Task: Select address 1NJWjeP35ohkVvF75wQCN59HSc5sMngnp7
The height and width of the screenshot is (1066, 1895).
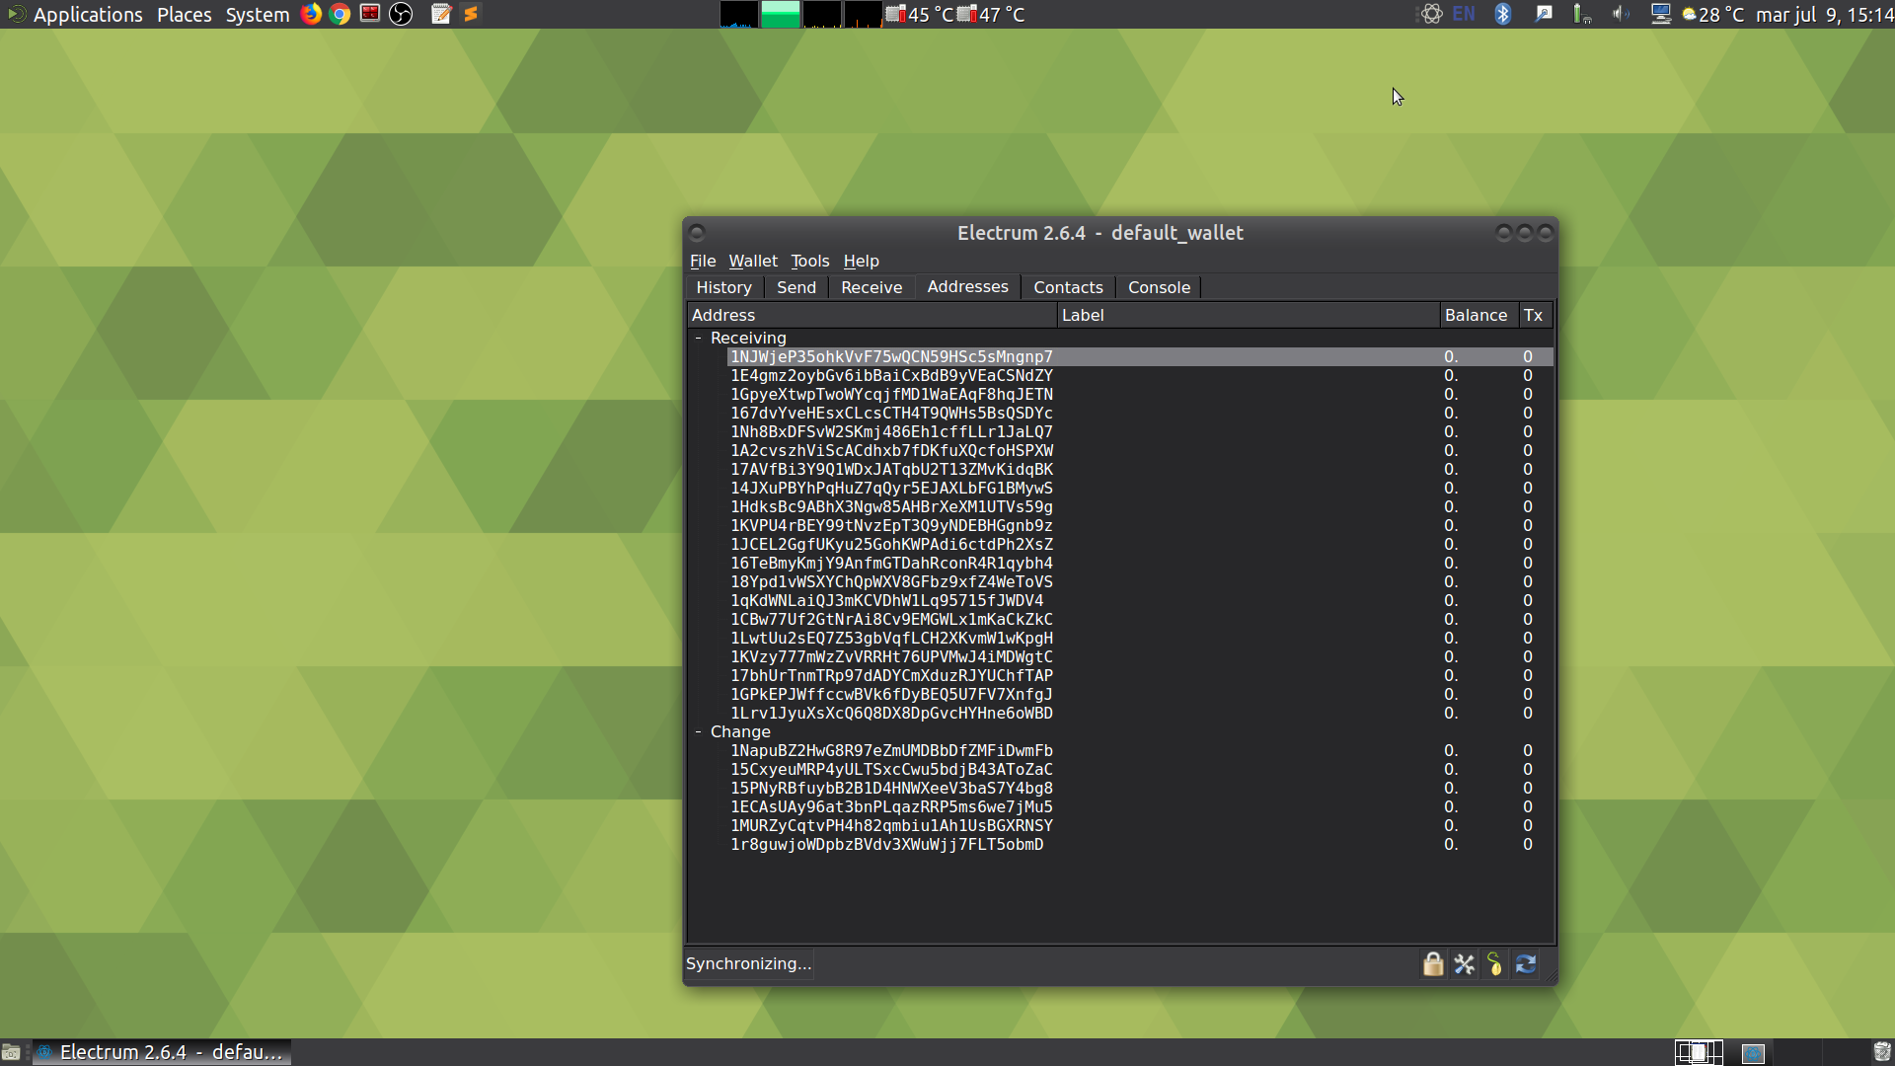Action: [891, 356]
